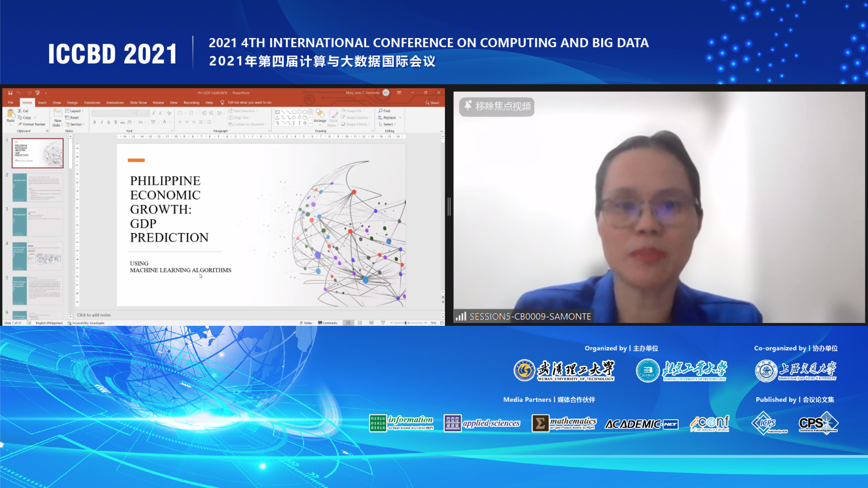Open accessibility checker from status bar
This screenshot has height=488, width=868.
[x=86, y=323]
